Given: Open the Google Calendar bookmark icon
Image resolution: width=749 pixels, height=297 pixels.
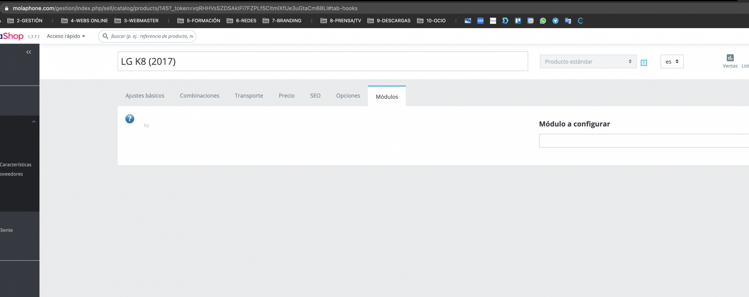Looking at the screenshot, I should [530, 21].
